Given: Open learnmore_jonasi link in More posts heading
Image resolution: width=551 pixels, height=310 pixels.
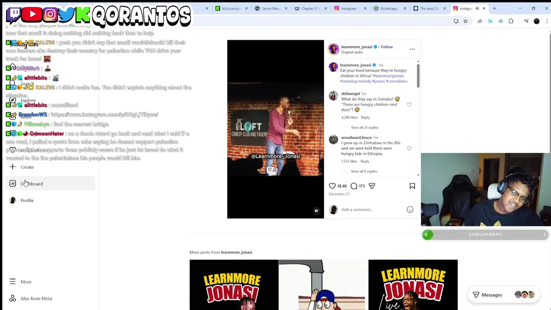Looking at the screenshot, I should tap(236, 252).
